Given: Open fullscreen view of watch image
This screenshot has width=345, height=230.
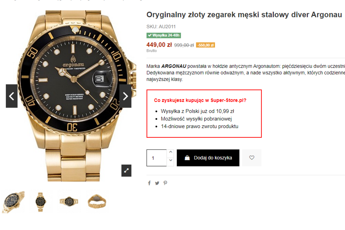Looking at the screenshot, I should pyautogui.click(x=126, y=170).
